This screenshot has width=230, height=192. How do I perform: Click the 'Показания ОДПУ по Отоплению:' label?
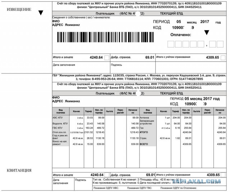pos(179,188)
